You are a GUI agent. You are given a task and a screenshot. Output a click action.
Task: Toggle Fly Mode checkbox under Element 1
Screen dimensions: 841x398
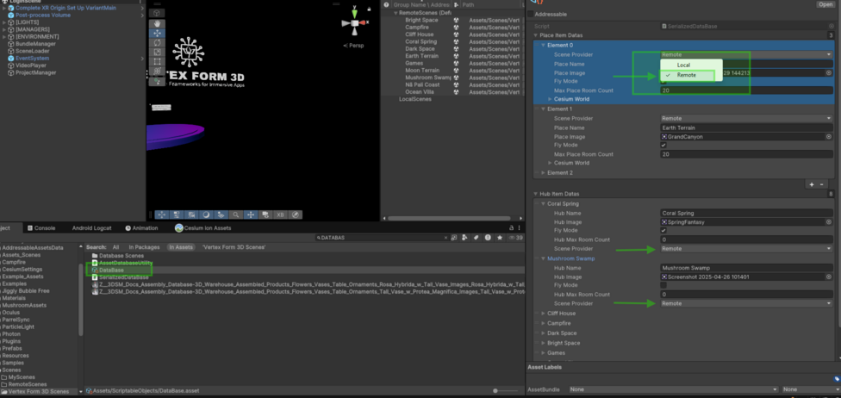[x=663, y=146]
